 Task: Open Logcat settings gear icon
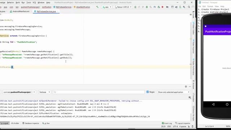[186, 87]
